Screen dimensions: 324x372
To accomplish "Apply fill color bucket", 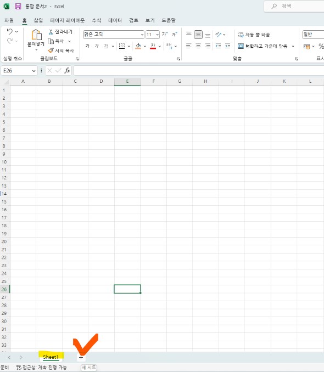I will (138, 46).
